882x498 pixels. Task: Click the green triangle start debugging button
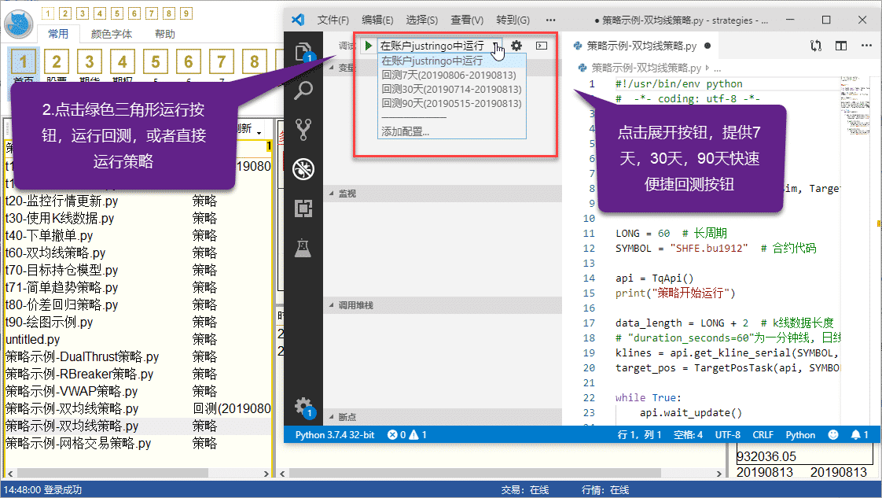(368, 46)
